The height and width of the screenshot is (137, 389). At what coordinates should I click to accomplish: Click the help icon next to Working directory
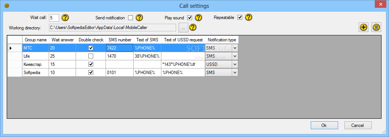193,27
